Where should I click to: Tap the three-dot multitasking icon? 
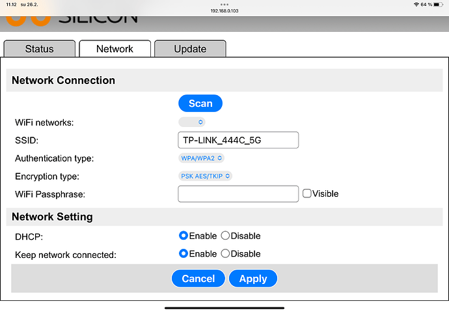(x=224, y=5)
